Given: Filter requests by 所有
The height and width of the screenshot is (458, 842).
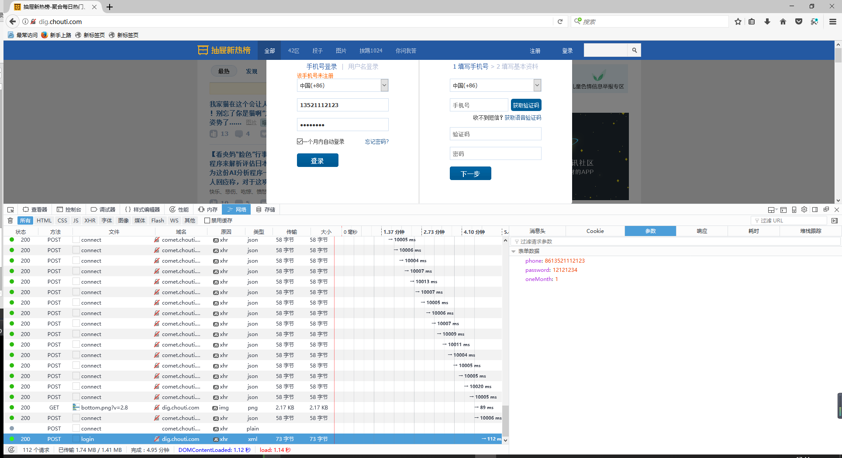Looking at the screenshot, I should coord(25,221).
